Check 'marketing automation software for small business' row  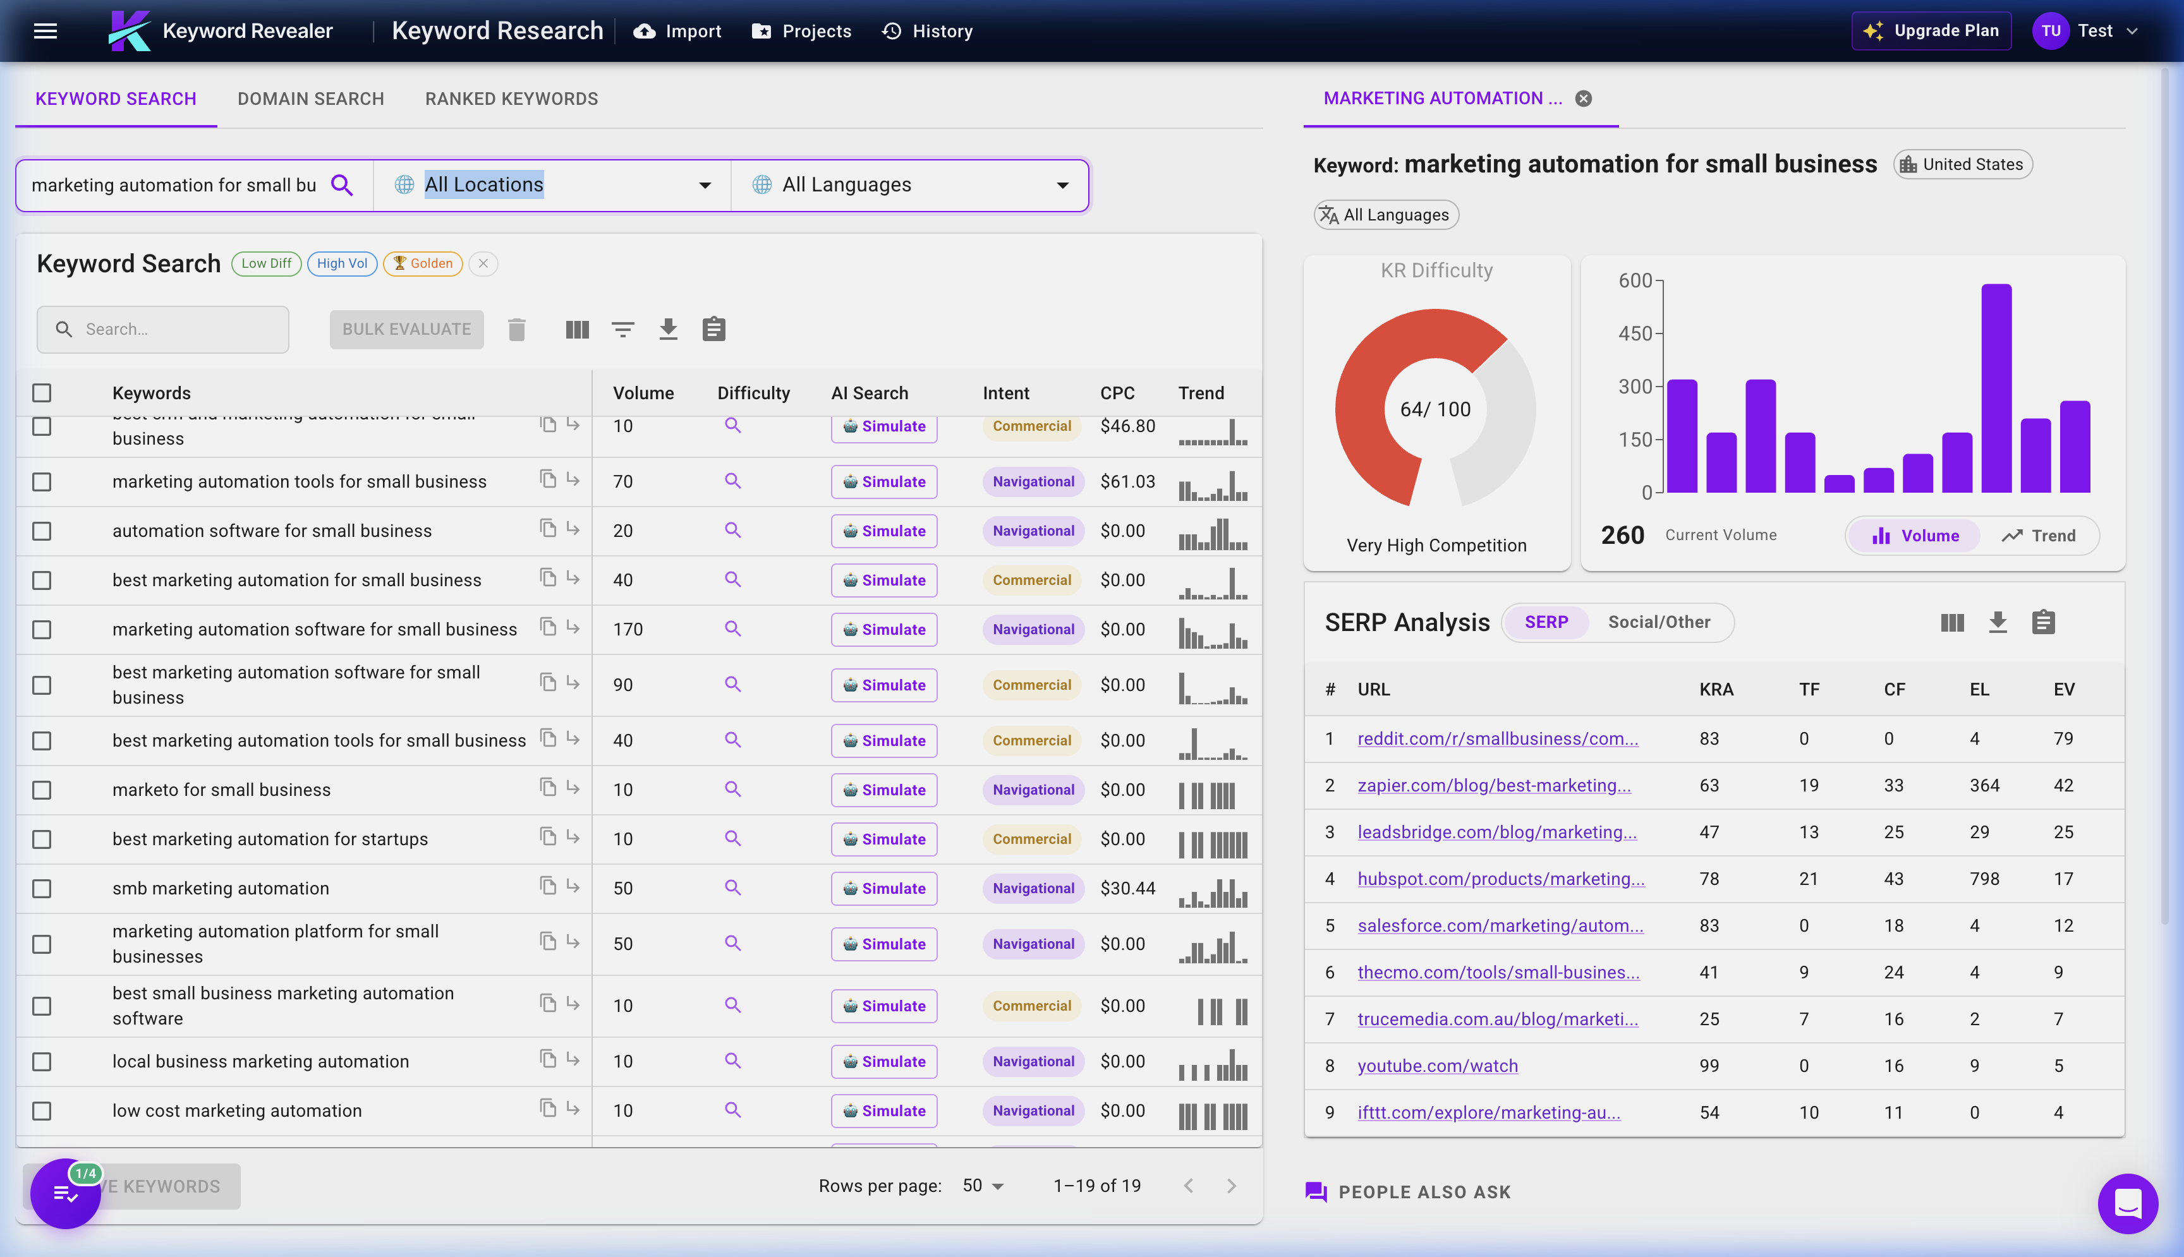coord(42,629)
